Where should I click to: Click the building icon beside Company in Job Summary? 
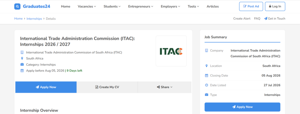tap(207, 50)
